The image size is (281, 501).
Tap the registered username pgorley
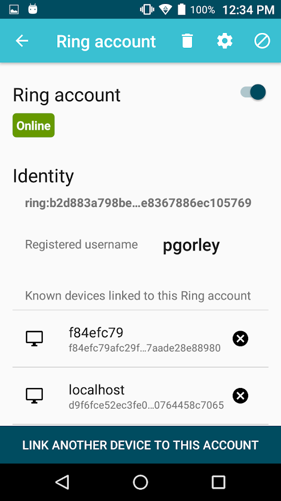point(191,245)
